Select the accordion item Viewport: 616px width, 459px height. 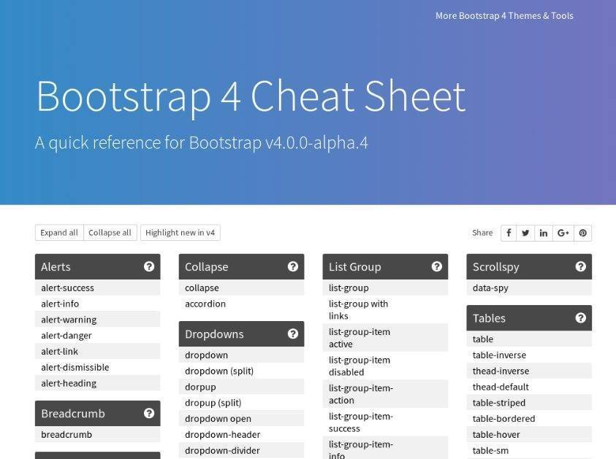coord(241,304)
